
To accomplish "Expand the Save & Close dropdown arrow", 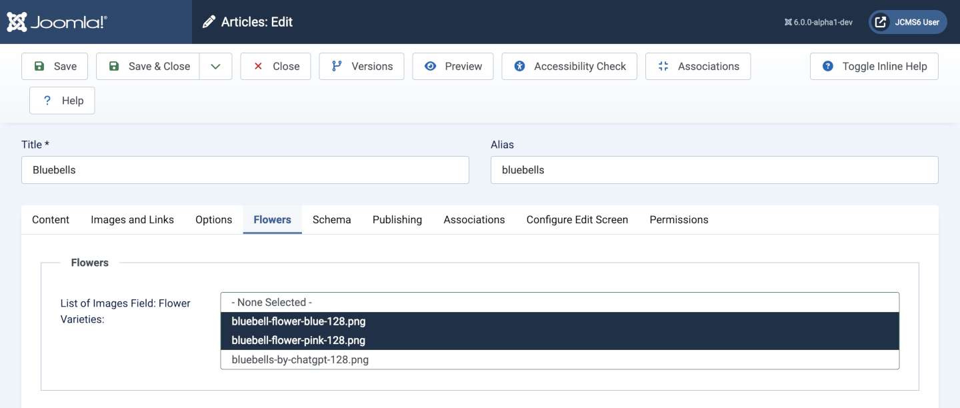I will coord(215,66).
